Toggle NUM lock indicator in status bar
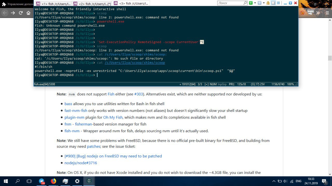Screen dimensions: 332x186 click(x=213, y=84)
